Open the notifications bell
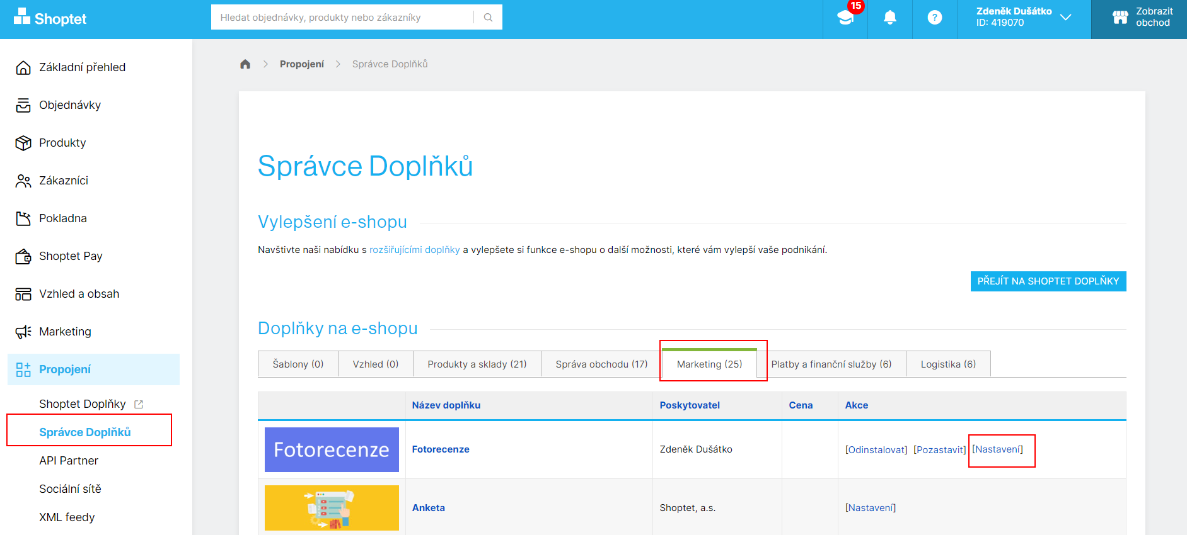The width and height of the screenshot is (1187, 535). click(x=890, y=18)
